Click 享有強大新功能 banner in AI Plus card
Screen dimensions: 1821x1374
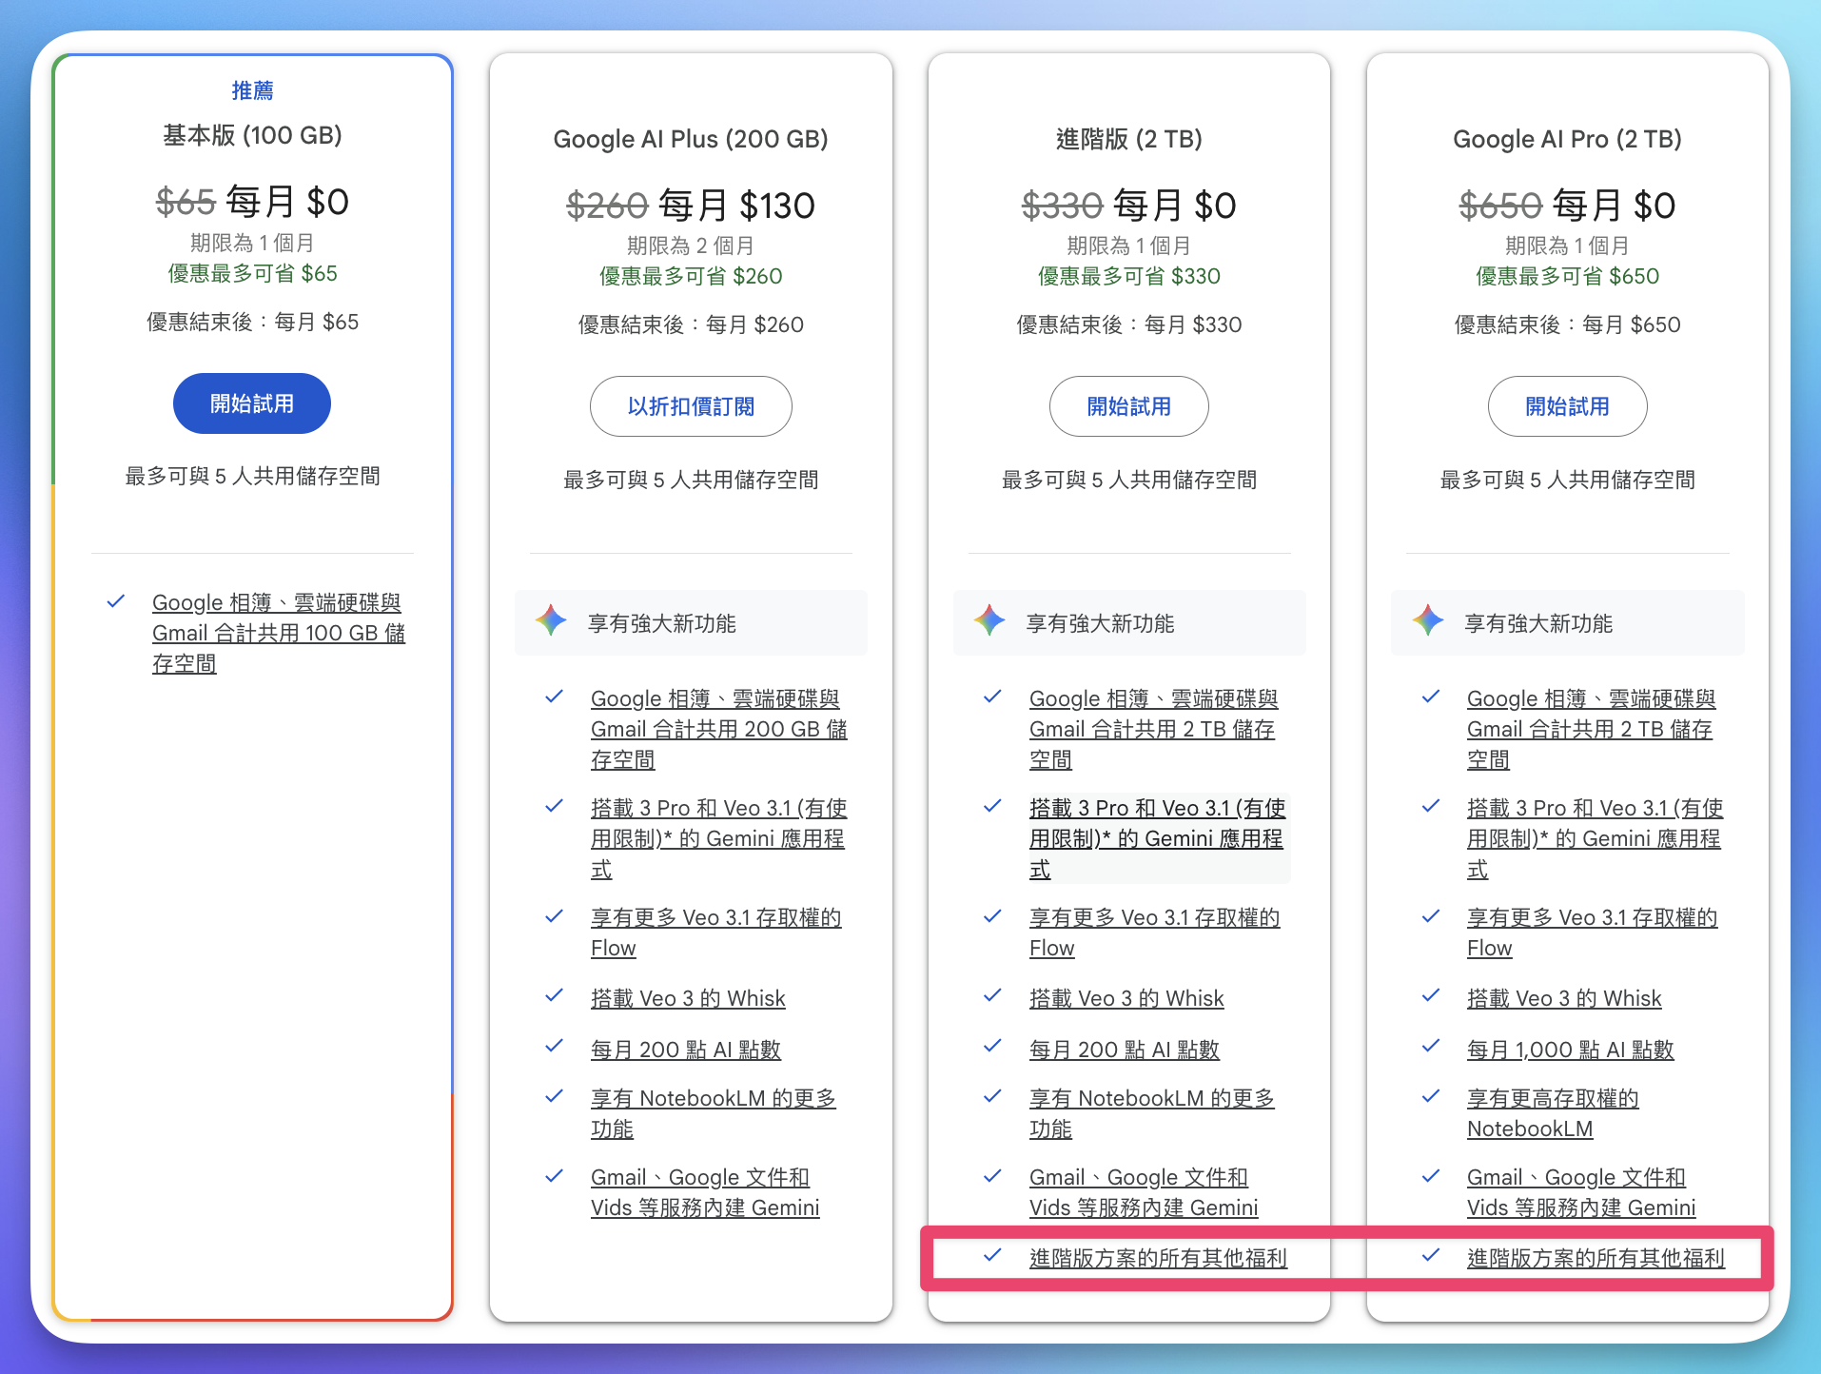(x=691, y=623)
